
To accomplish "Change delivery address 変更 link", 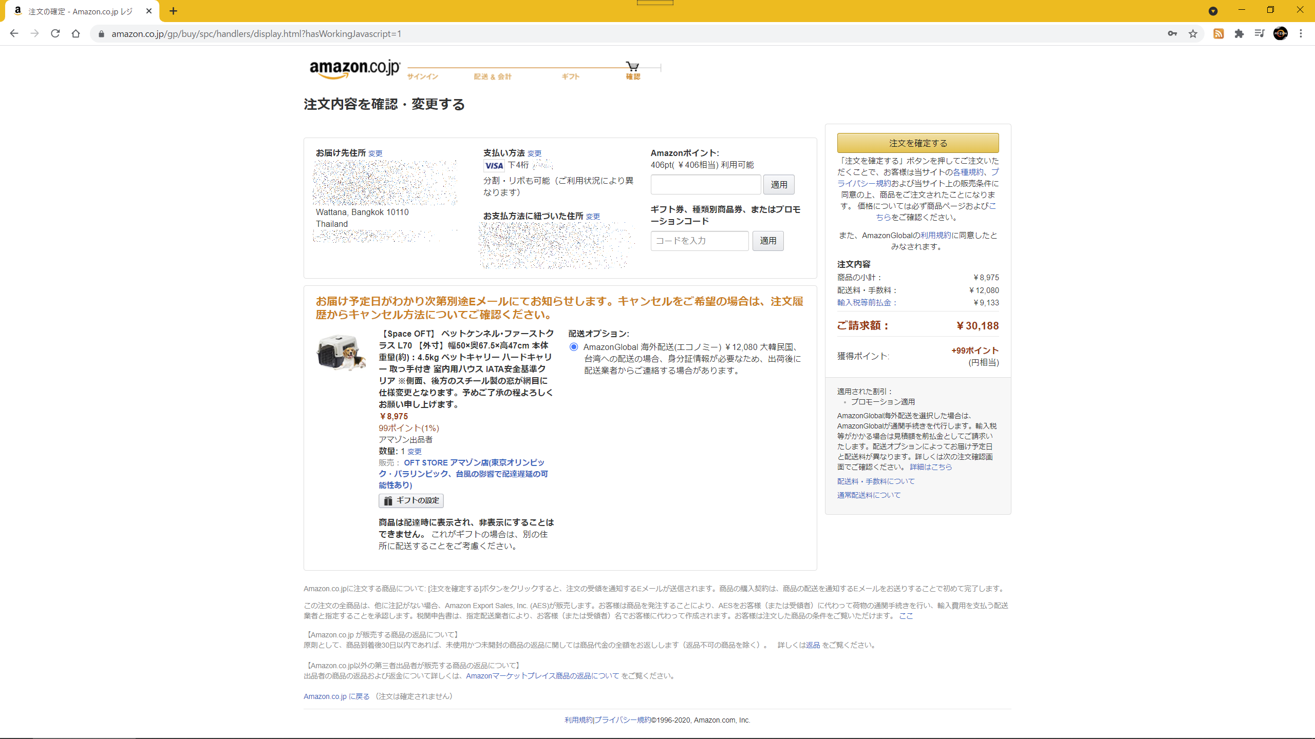I will point(375,153).
